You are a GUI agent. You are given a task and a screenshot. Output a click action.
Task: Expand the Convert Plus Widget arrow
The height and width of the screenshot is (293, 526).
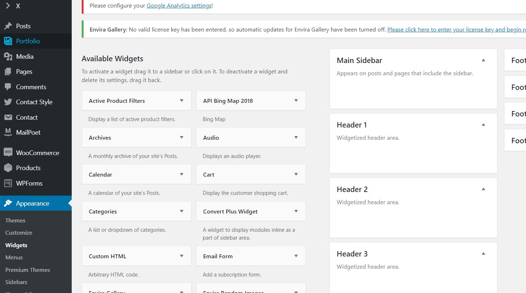pyautogui.click(x=296, y=211)
